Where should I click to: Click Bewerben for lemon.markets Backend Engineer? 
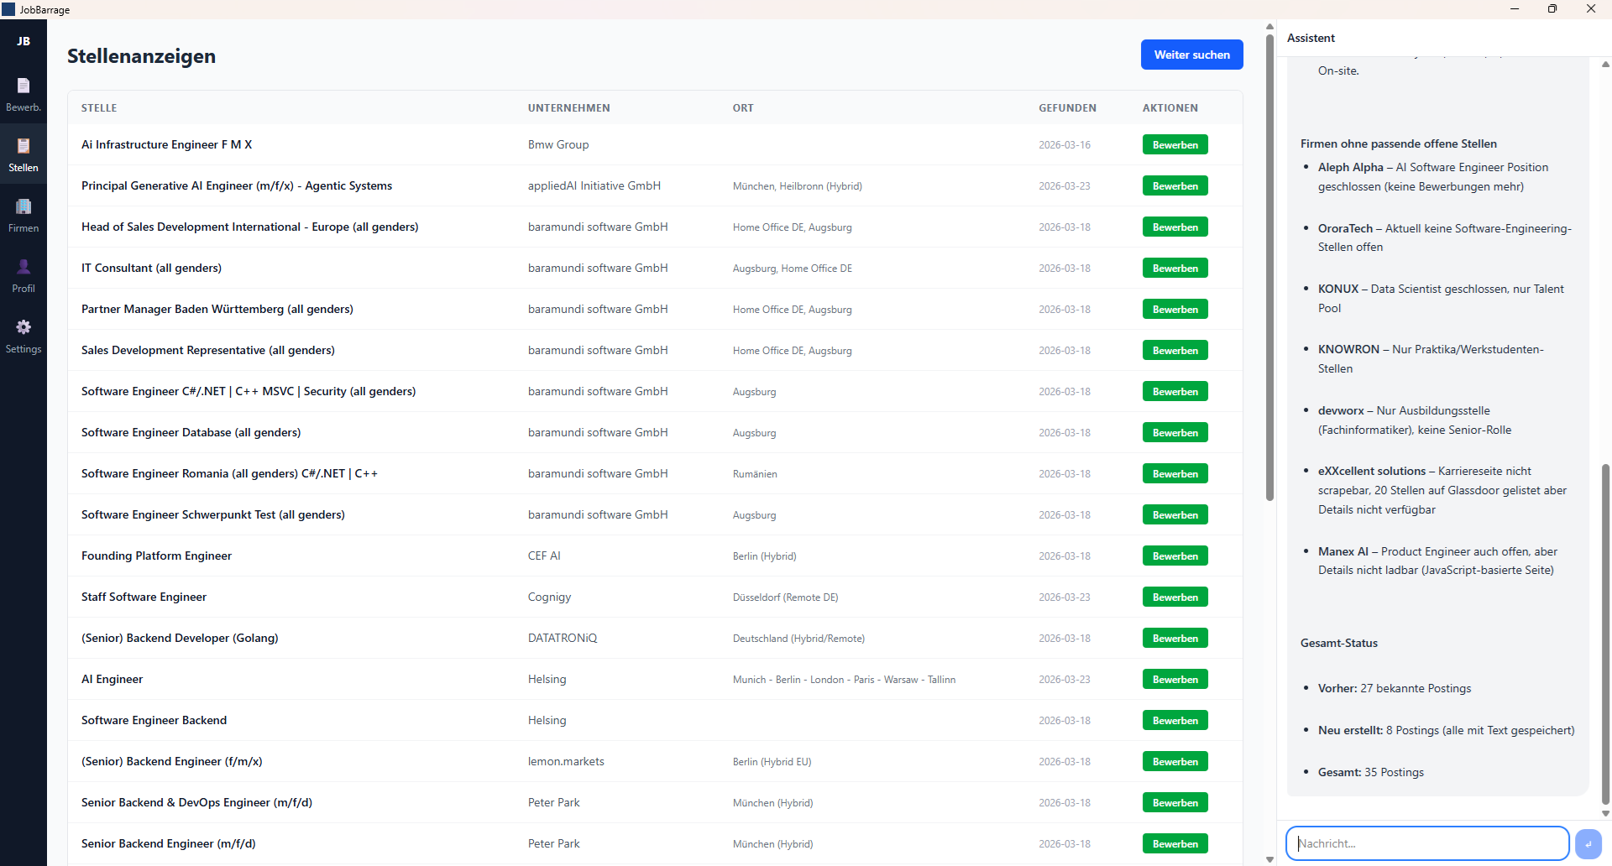point(1175,761)
